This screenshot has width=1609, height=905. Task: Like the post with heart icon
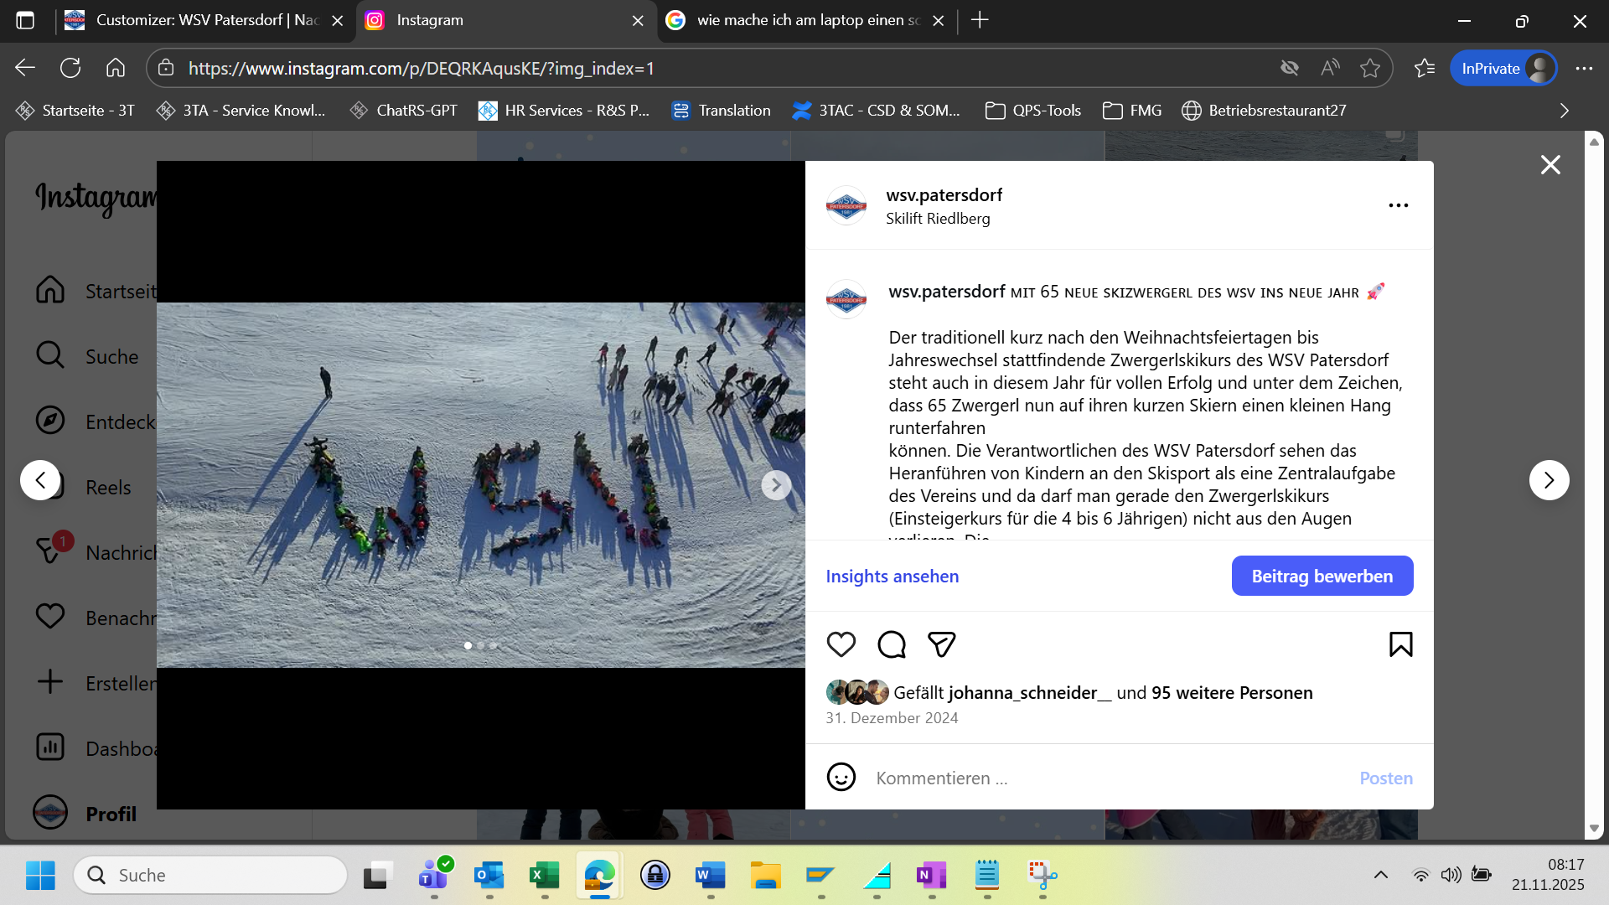click(841, 644)
